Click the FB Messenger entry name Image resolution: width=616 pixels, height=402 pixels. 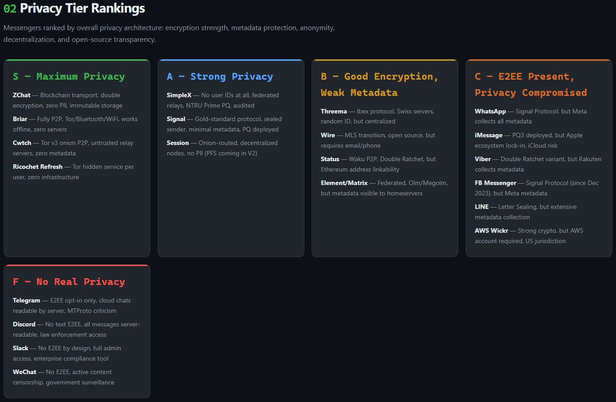(x=495, y=183)
